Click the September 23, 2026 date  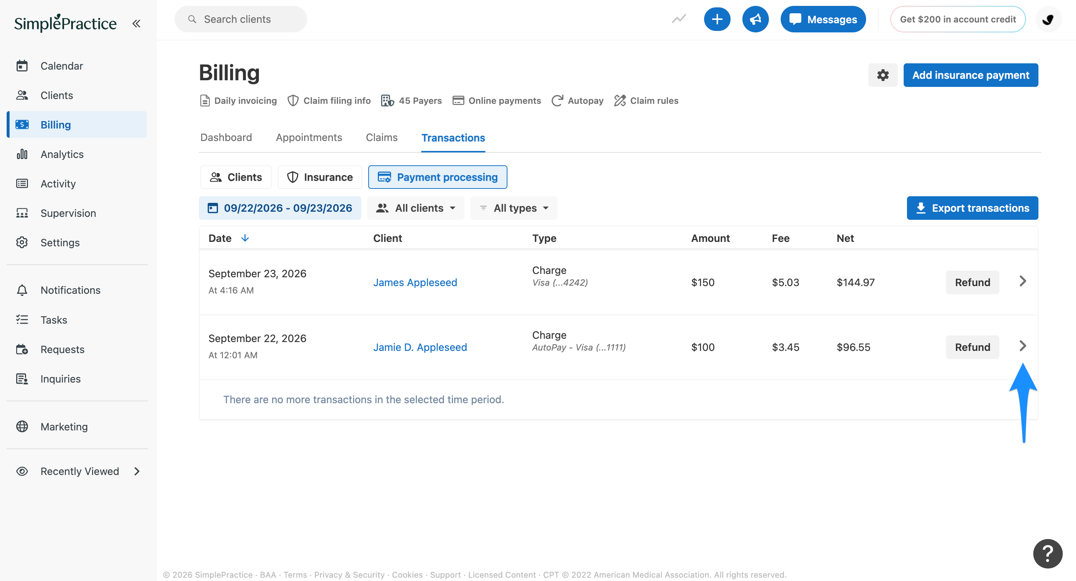pos(257,274)
